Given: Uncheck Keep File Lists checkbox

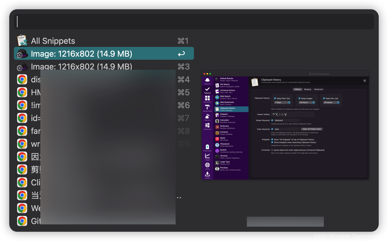Looking at the screenshot, I should (x=324, y=98).
